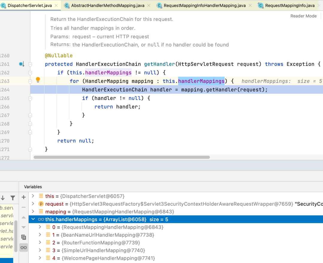The image size is (323, 263).
Task: Collapse the this.handlerMappings ArrayList node
Action: tap(33, 219)
